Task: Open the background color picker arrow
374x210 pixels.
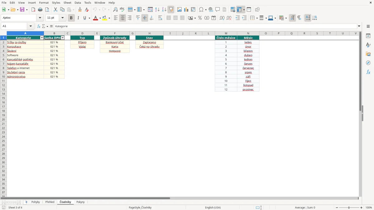Action: click(x=109, y=18)
